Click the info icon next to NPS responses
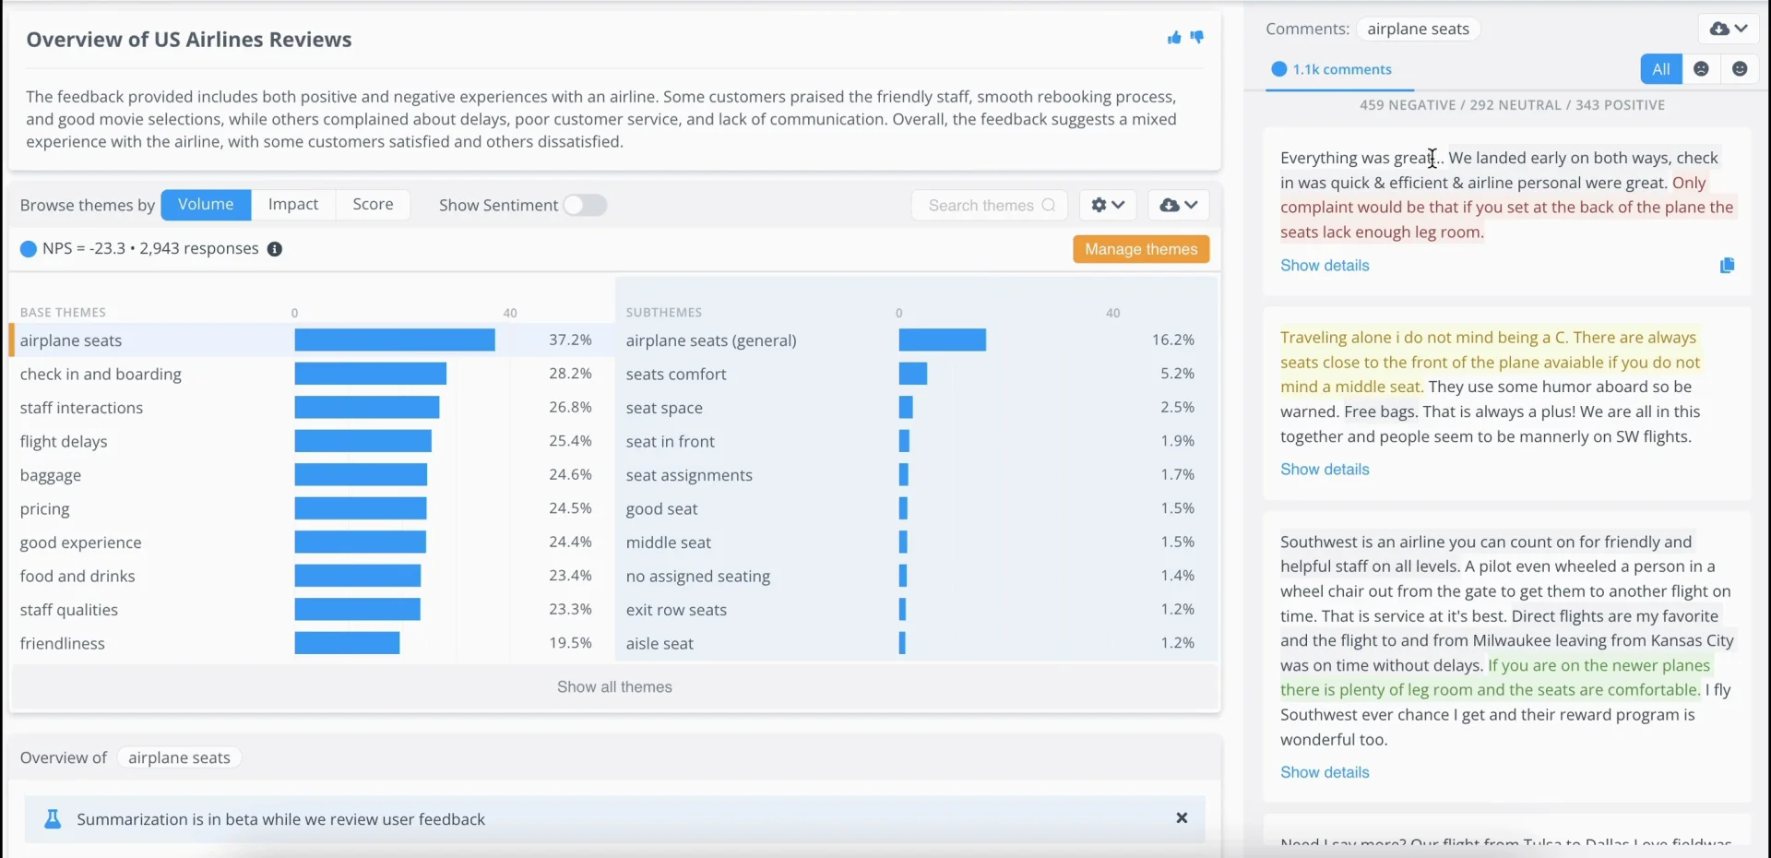Screen dimensions: 1771x858 275,249
